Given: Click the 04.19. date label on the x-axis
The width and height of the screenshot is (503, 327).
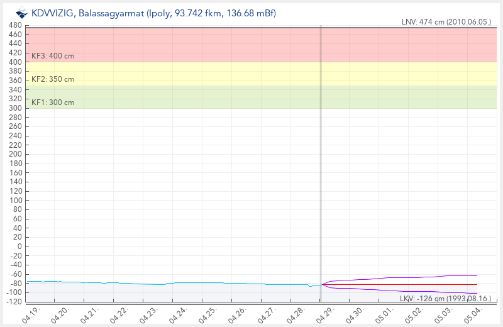Looking at the screenshot, I should 30,314.
